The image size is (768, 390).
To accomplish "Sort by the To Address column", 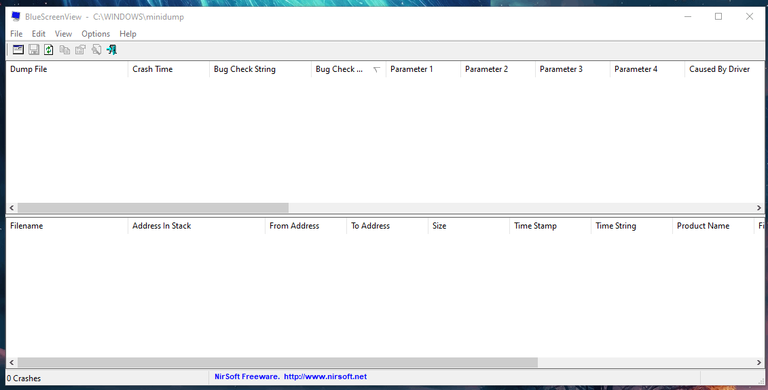I will pos(387,226).
